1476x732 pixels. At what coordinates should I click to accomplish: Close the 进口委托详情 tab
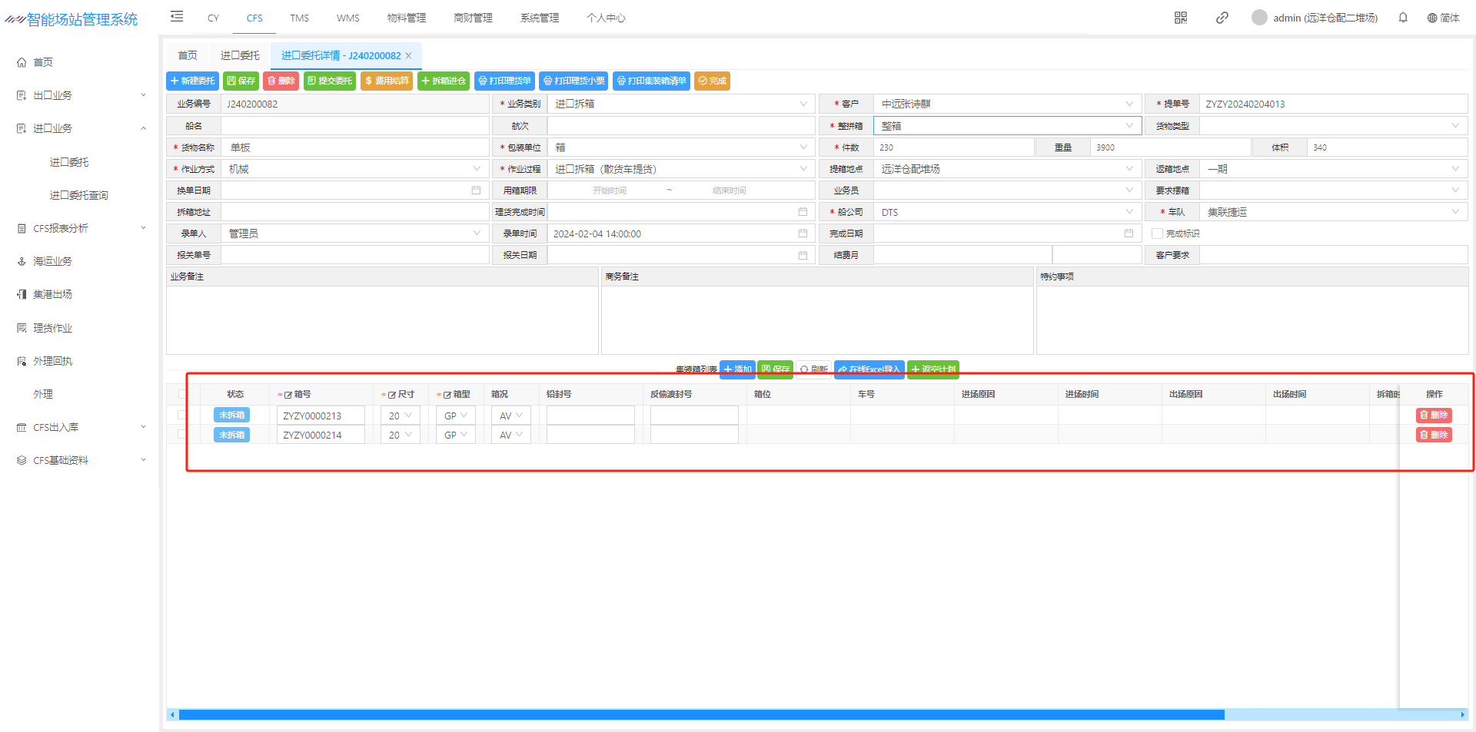click(409, 55)
